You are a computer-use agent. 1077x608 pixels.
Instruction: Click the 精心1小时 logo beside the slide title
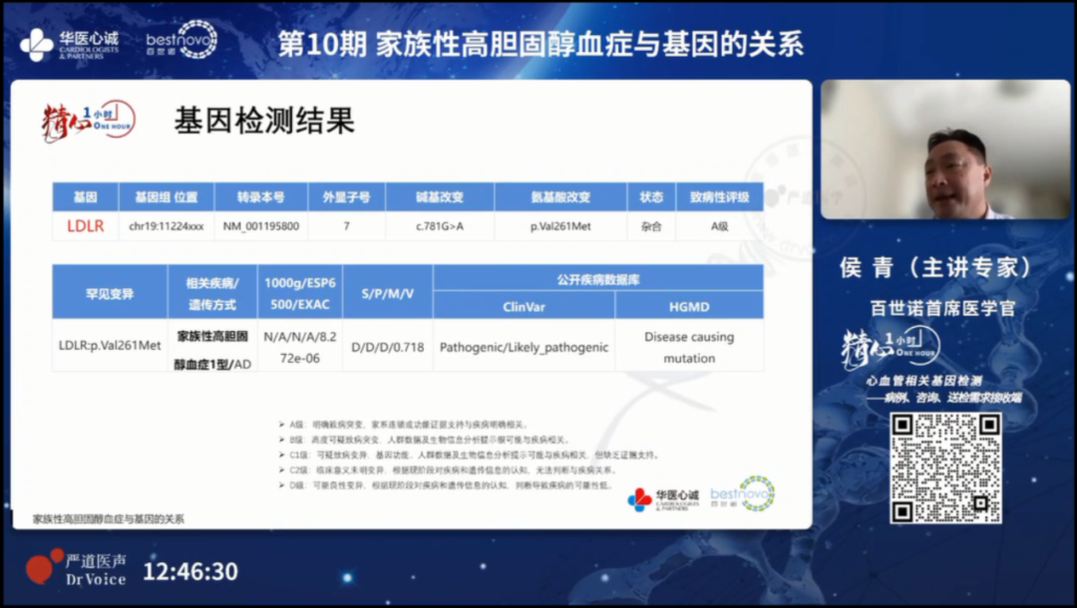tap(88, 122)
